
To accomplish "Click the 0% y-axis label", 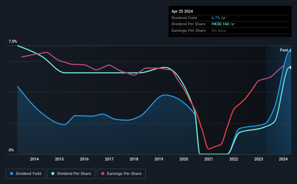I will point(11,150).
